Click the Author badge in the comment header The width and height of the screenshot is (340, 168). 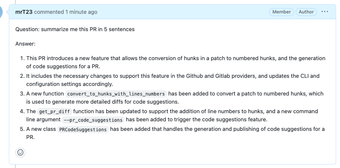coord(306,12)
